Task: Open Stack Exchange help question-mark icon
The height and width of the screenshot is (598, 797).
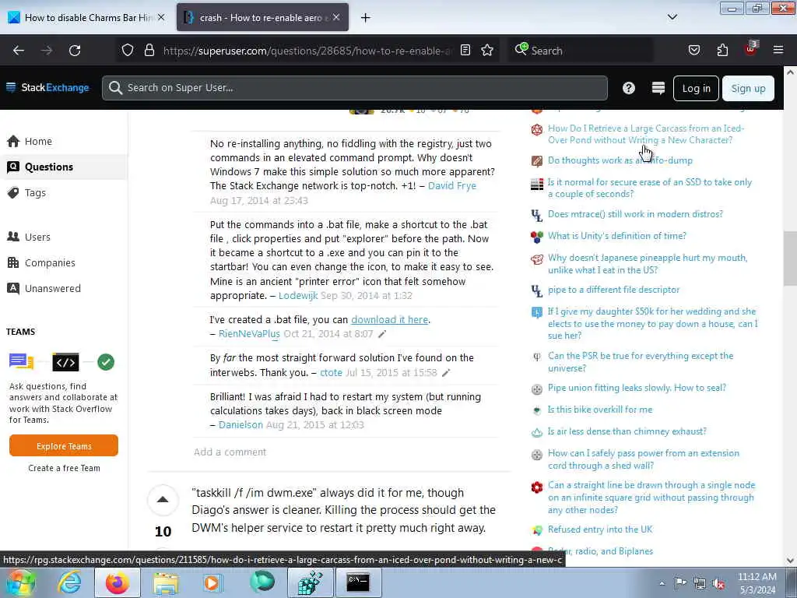Action: pos(629,88)
